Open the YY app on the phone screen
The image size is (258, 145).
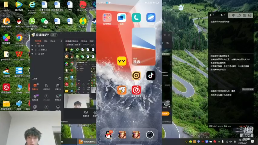122,61
